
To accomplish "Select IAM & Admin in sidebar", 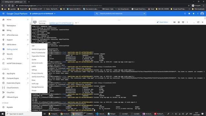I will [x=12, y=44].
